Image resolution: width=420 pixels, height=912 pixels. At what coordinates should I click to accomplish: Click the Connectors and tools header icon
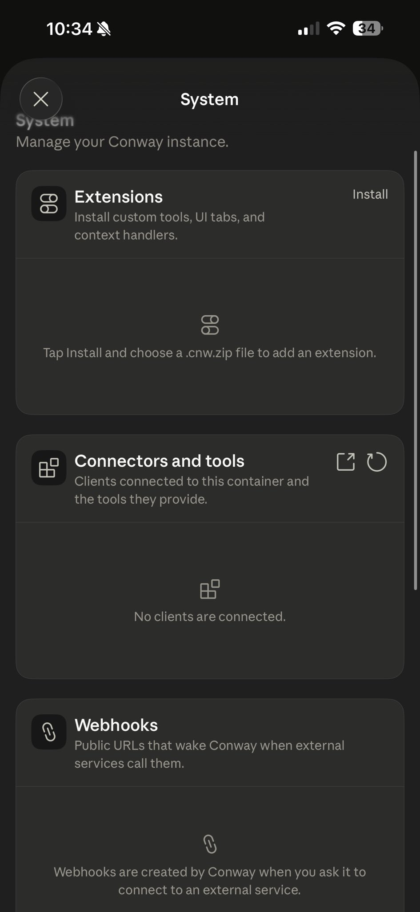49,468
